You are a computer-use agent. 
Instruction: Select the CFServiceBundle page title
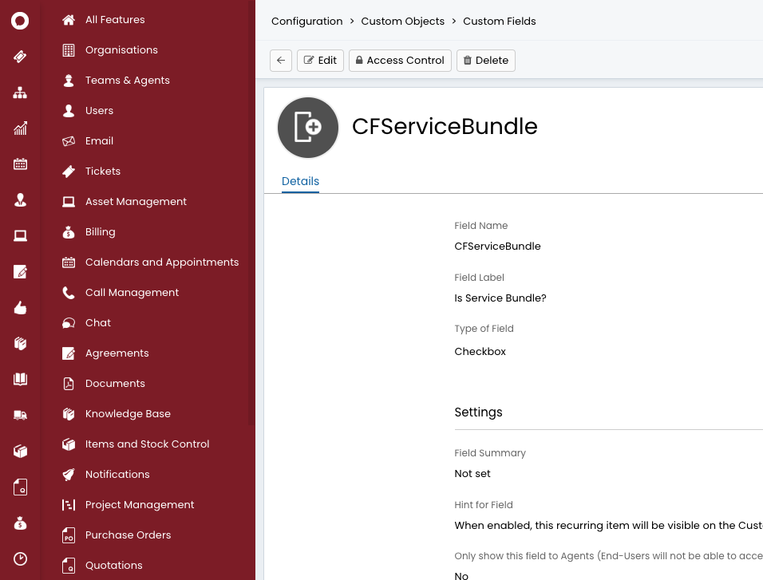(445, 127)
